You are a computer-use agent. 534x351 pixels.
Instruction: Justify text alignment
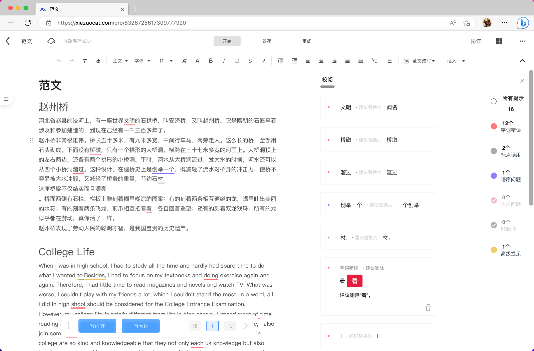pyautogui.click(x=347, y=61)
